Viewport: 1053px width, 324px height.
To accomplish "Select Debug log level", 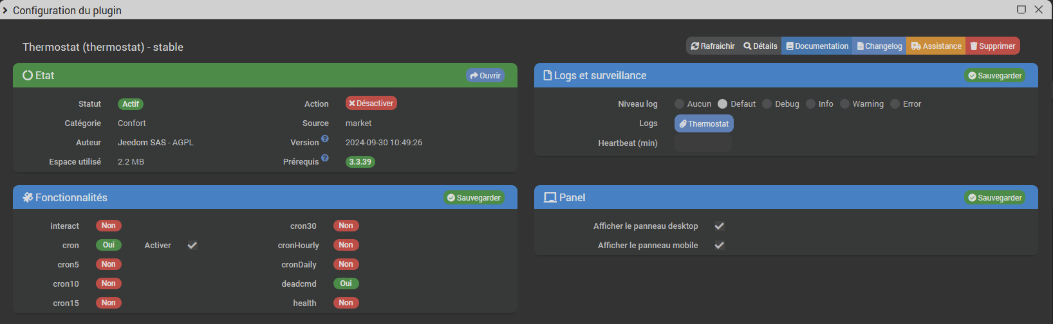I will pos(767,104).
